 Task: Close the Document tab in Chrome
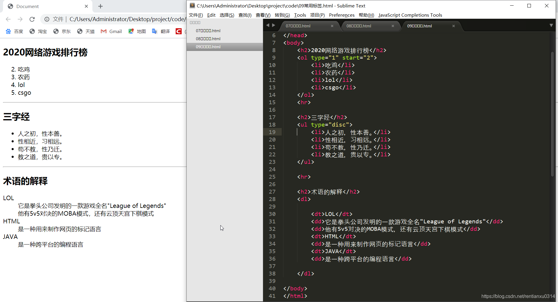click(x=86, y=6)
